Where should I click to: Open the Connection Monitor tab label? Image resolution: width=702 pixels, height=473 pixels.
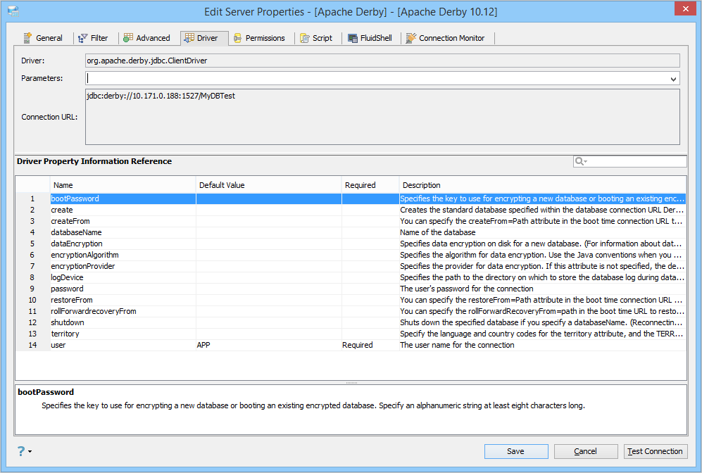[452, 38]
